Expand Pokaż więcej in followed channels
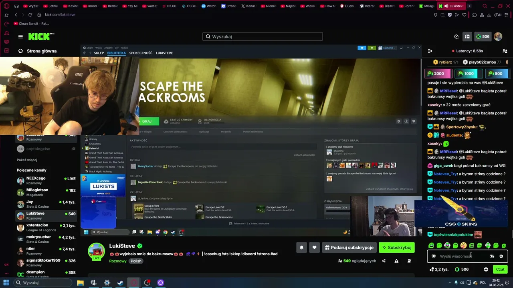The height and width of the screenshot is (288, 513). pyautogui.click(x=27, y=160)
